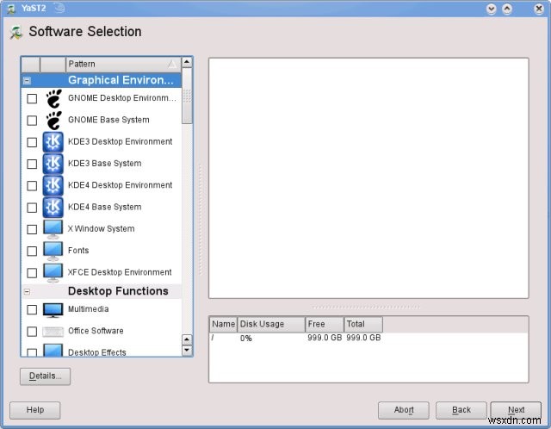Click the KDE3 Desktop Environment gear icon
Screen dimensions: 551x429
(53, 142)
